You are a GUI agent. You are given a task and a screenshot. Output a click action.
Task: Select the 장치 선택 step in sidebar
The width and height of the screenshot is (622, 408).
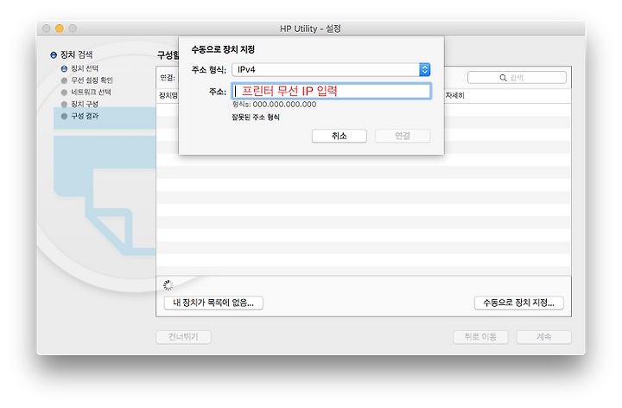click(x=79, y=68)
